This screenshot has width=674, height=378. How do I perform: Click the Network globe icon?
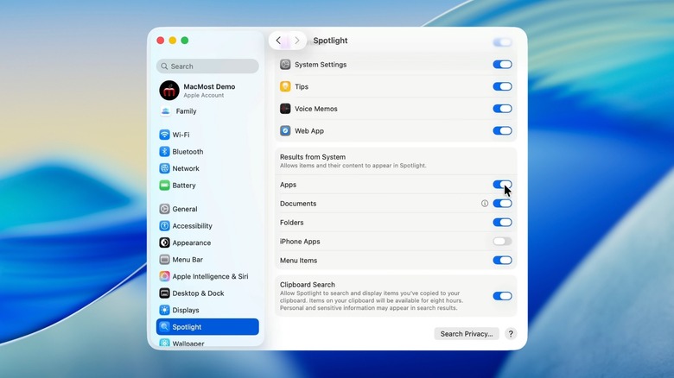164,168
